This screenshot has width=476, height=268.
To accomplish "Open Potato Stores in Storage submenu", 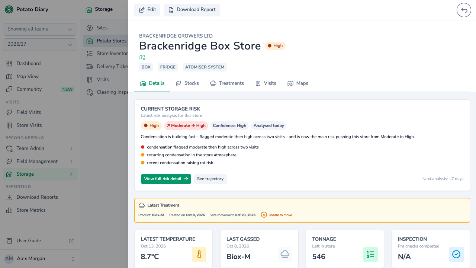I will (105, 41).
